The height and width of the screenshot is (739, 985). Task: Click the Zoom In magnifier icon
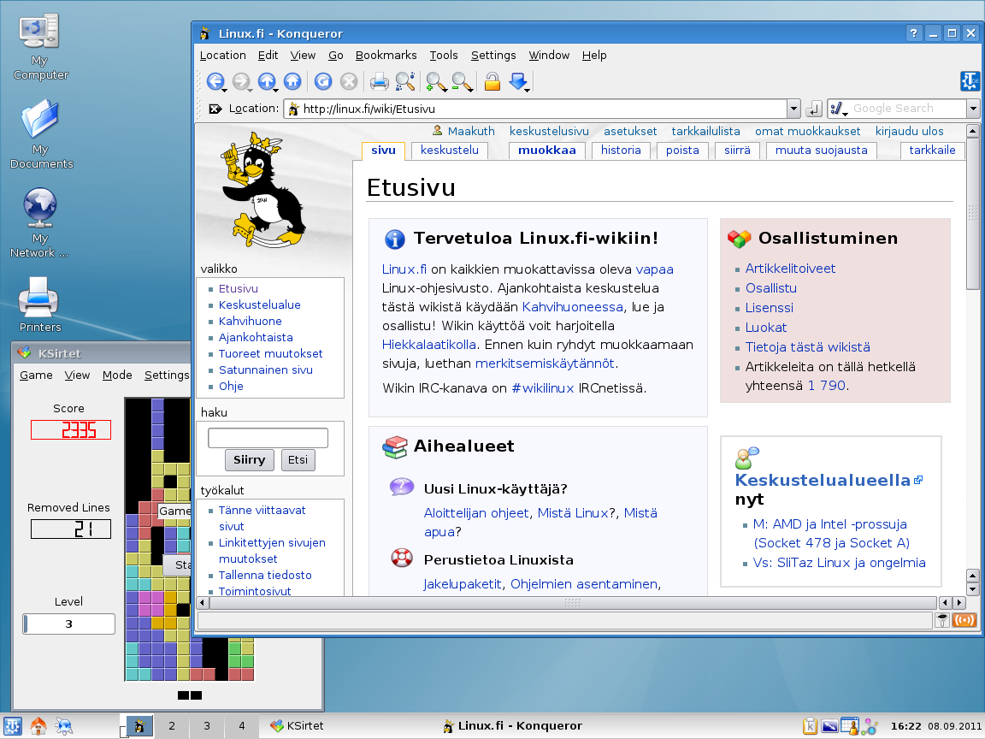435,81
